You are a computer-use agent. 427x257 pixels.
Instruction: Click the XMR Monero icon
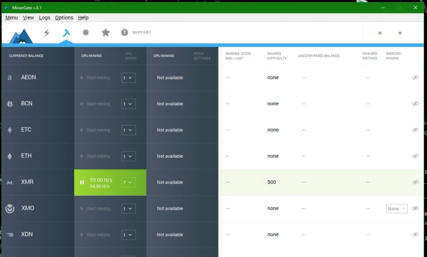coord(10,182)
